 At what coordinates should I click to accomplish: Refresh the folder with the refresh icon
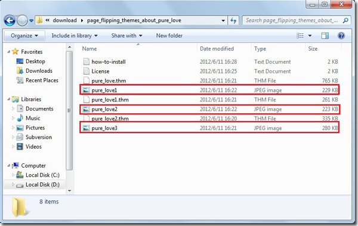[233, 20]
